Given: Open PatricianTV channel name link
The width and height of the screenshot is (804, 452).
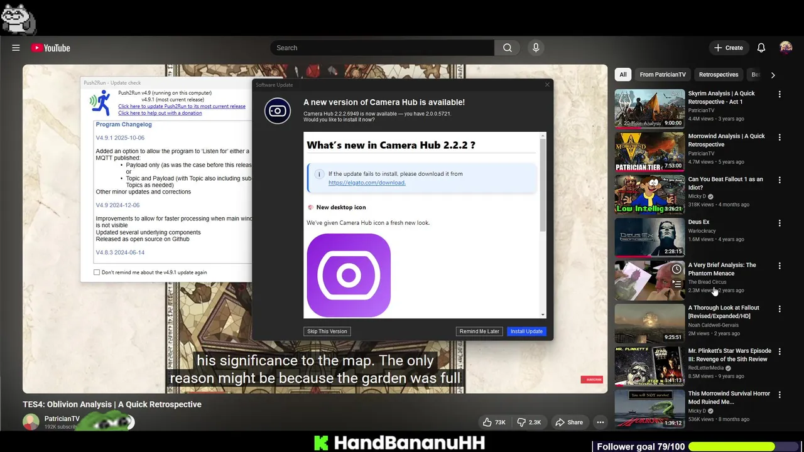Looking at the screenshot, I should point(62,419).
